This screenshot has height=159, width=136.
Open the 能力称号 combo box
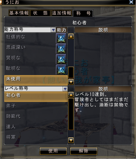[x=30, y=30]
